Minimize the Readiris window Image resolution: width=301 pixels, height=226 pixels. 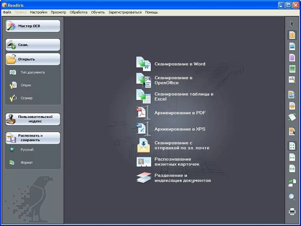tap(281, 5)
